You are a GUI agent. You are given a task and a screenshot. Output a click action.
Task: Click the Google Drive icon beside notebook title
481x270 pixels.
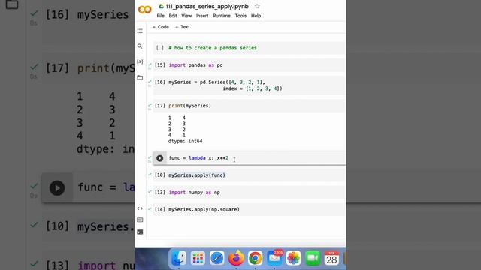tap(161, 6)
